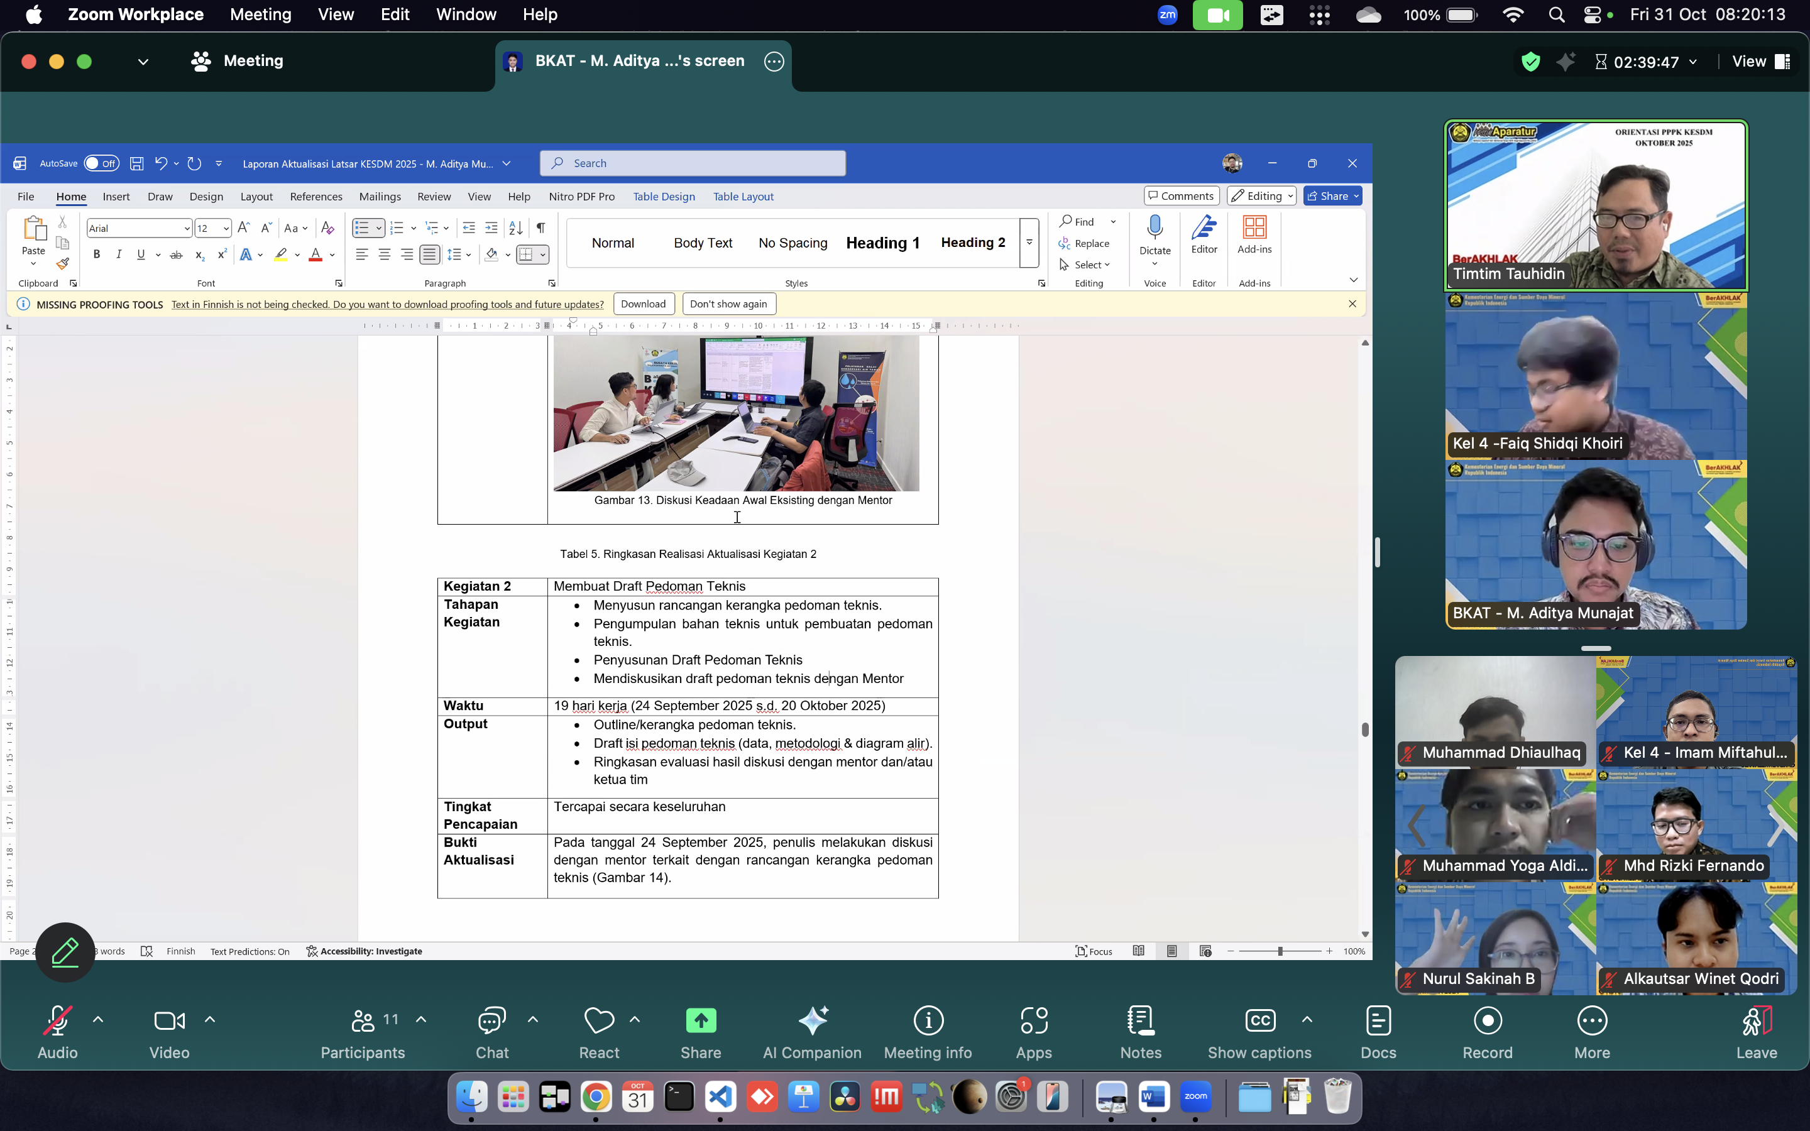
Task: Toggle Bold formatting button
Action: tap(97, 255)
